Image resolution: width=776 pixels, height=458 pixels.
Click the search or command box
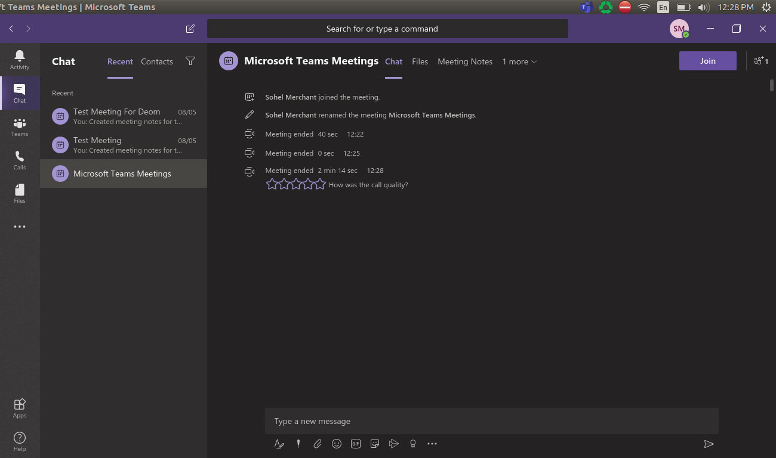[387, 29]
